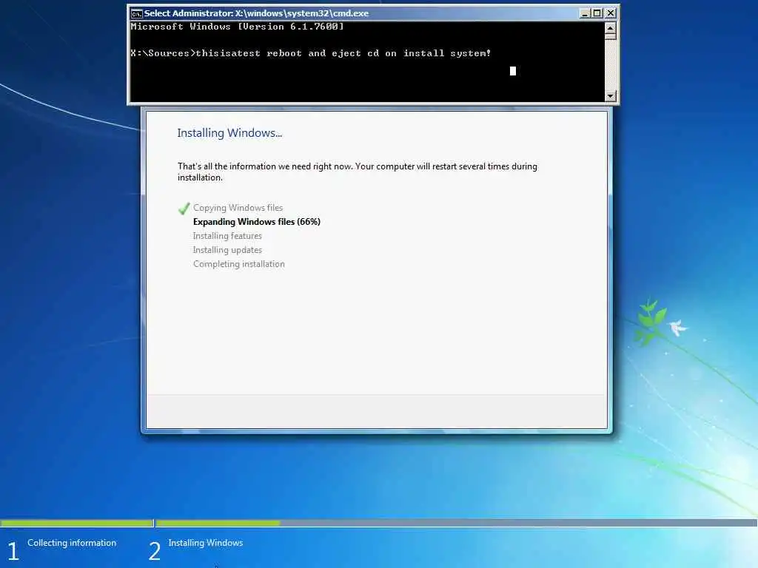Click the Collecting information progress bar
The width and height of the screenshot is (758, 568).
pos(77,523)
